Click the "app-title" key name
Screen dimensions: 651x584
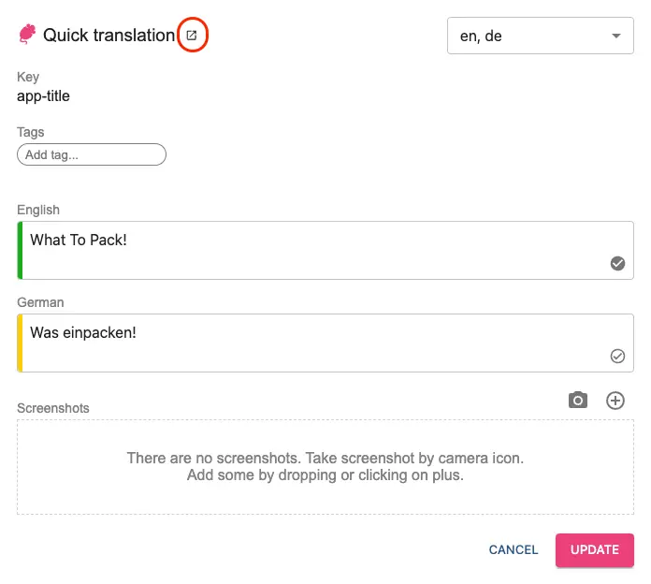[43, 95]
